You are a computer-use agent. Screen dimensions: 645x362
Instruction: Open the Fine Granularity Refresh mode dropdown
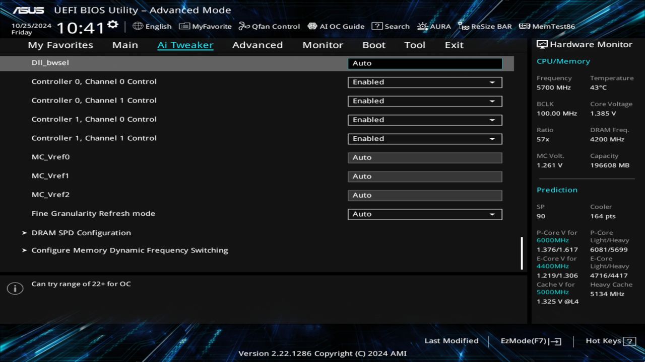click(425, 214)
